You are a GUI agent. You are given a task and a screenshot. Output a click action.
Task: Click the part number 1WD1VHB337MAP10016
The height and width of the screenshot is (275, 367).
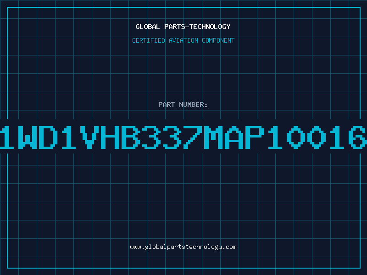[183, 137]
